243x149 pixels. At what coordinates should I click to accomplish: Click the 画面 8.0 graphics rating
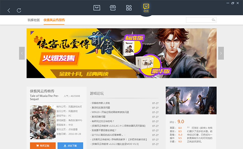pyautogui.click(x=176, y=128)
